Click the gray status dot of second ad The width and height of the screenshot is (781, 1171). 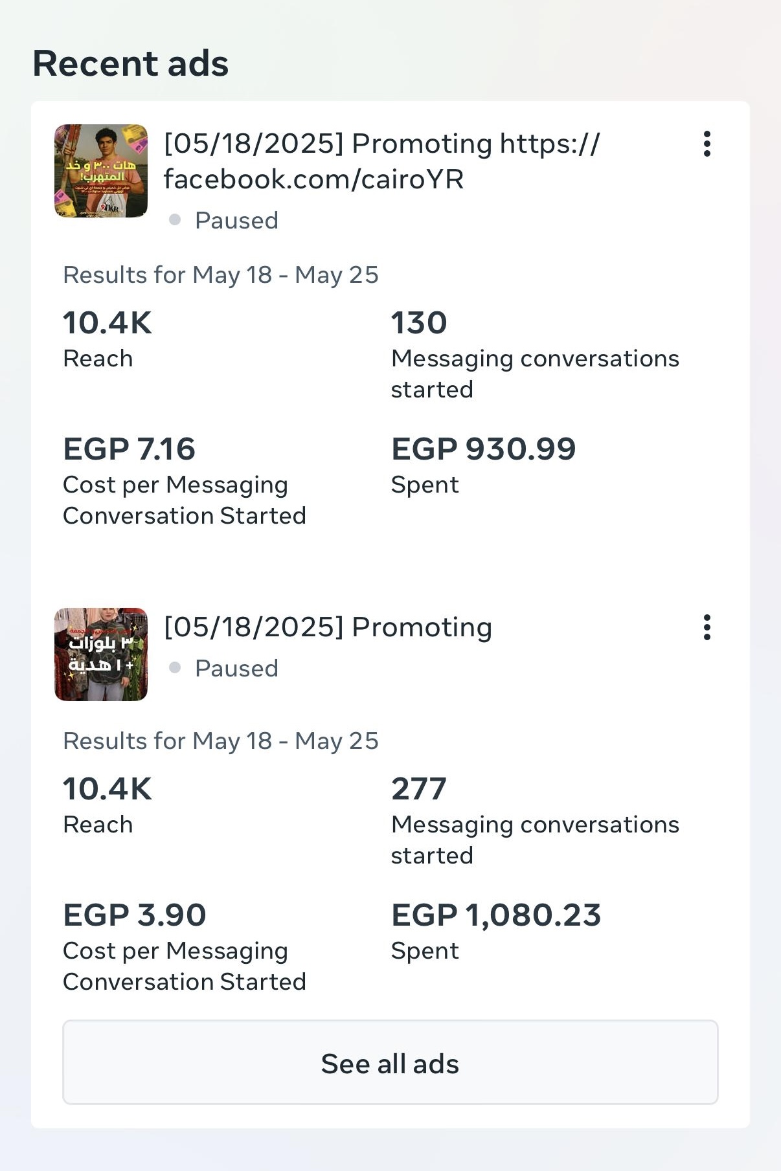(x=174, y=668)
